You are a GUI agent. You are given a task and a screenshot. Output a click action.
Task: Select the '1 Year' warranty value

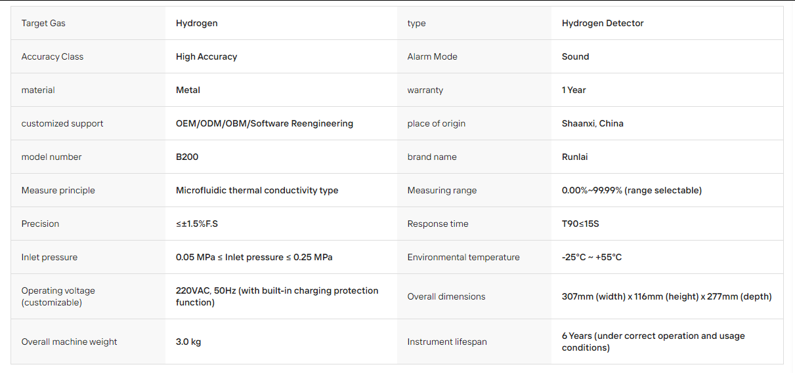574,90
